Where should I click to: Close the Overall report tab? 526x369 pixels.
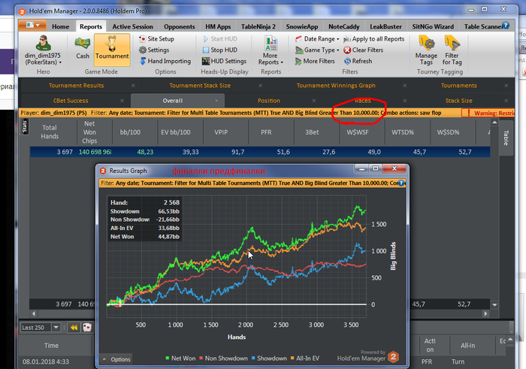[216, 101]
